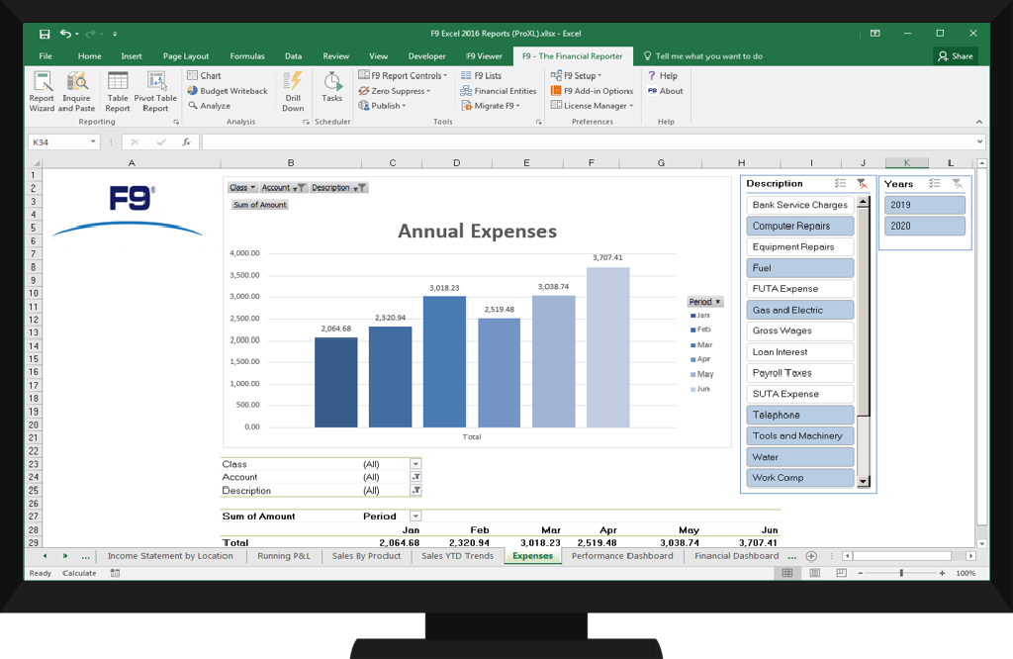
Task: Open the File menu tab
Action: coord(46,56)
